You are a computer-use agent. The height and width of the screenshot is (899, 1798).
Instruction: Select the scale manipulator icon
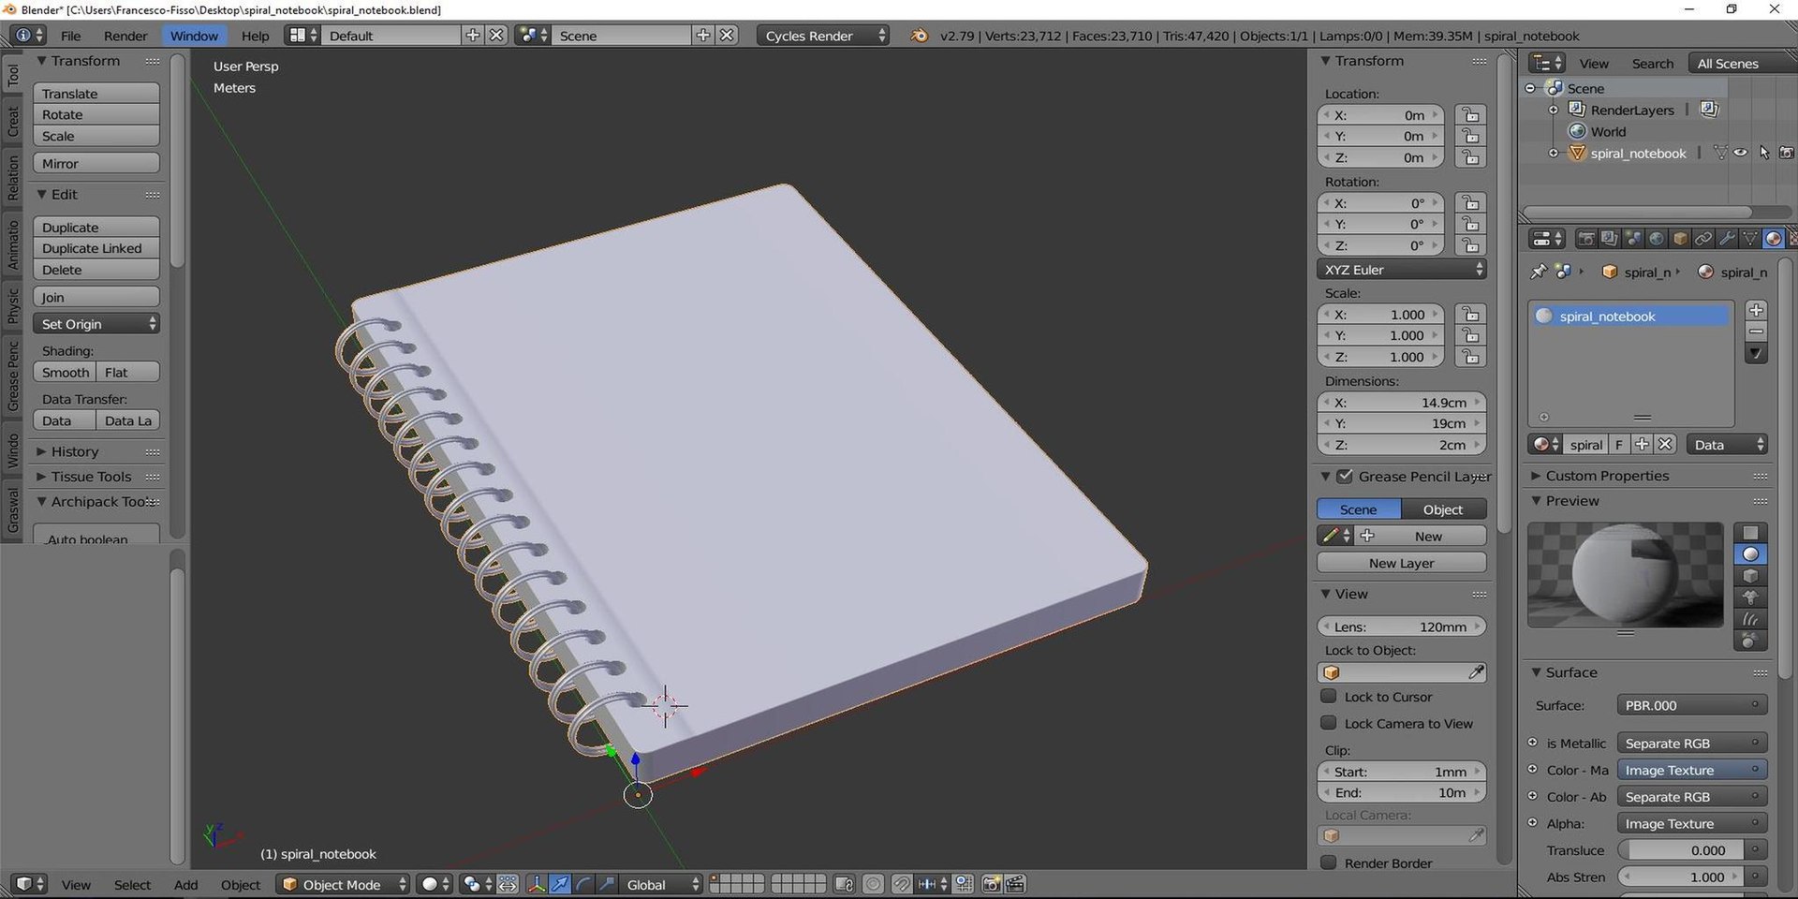click(607, 884)
